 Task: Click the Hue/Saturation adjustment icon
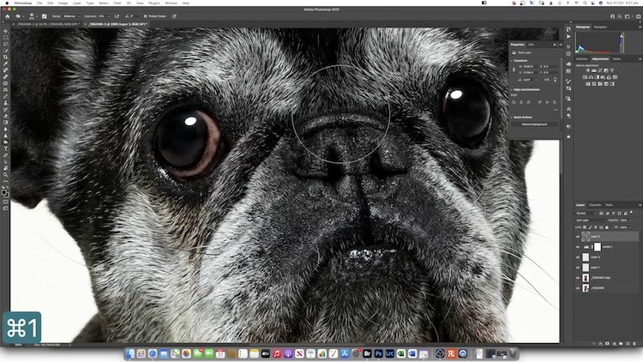point(585,77)
